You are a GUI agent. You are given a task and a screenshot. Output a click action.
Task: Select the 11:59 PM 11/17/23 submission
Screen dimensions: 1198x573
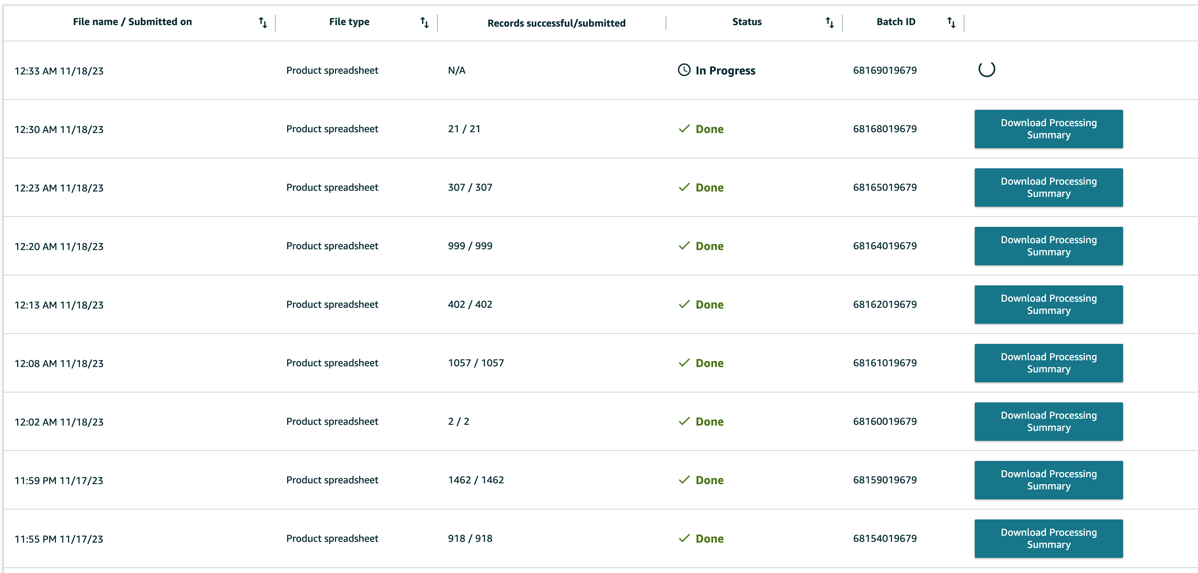tap(59, 481)
